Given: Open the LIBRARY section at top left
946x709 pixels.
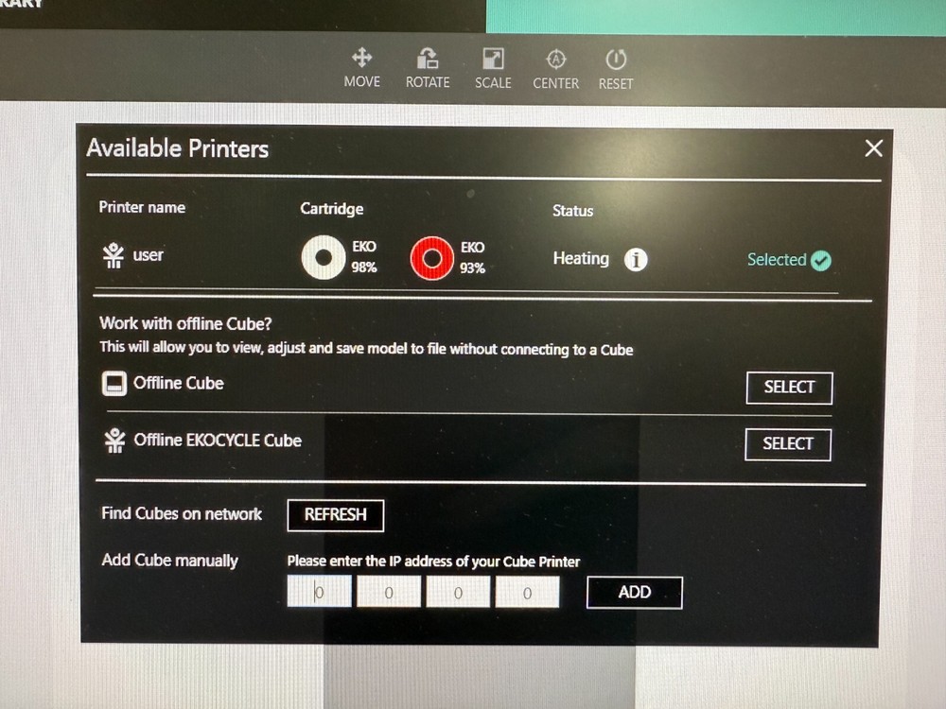Looking at the screenshot, I should [x=19, y=5].
